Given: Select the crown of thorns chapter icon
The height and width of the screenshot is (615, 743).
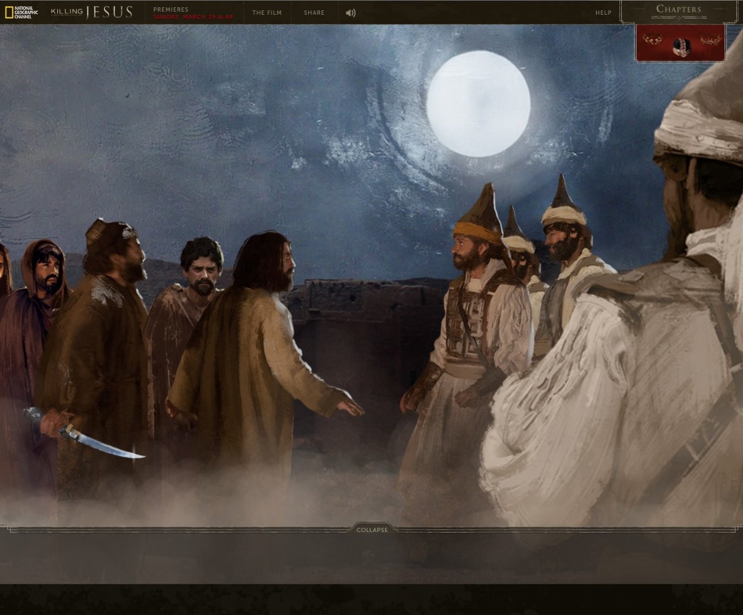Looking at the screenshot, I should tap(710, 41).
